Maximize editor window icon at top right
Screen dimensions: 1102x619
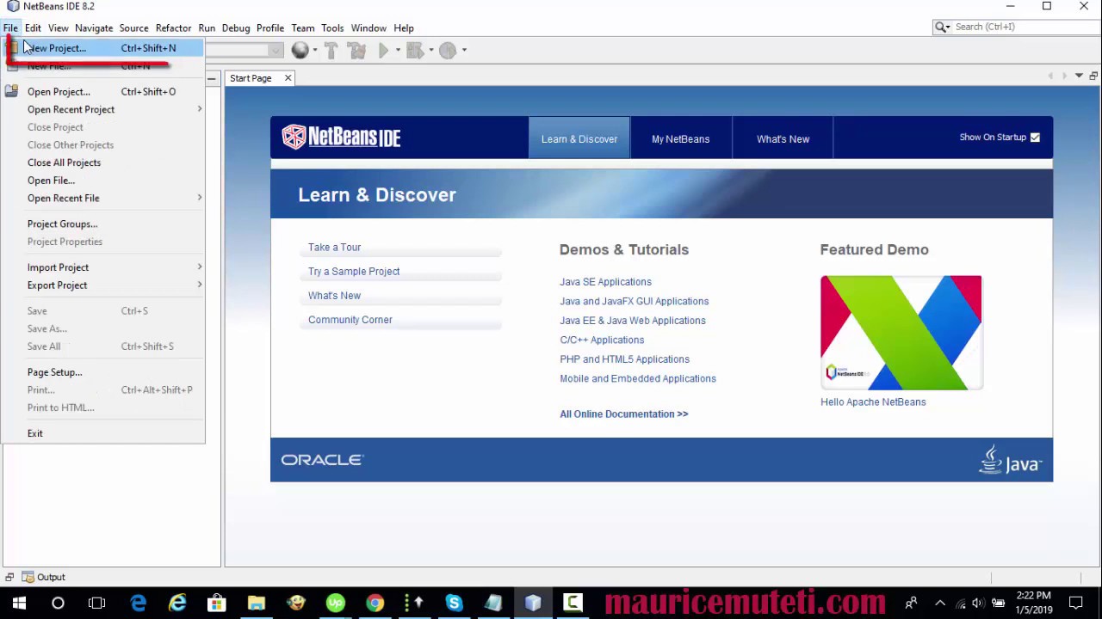[1093, 77]
